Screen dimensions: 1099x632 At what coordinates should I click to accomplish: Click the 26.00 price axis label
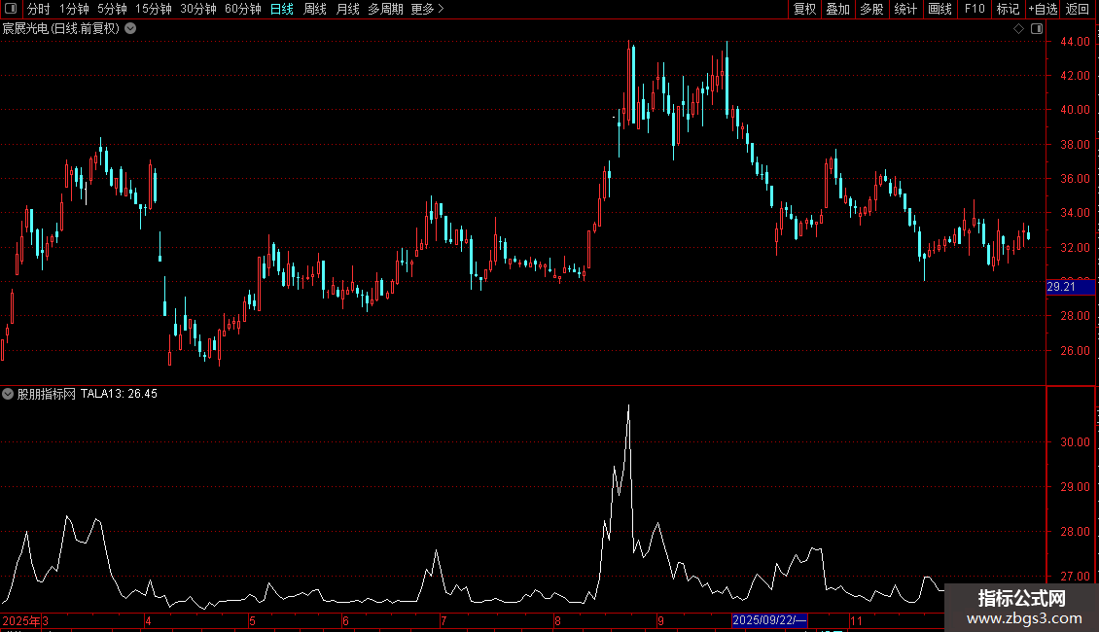click(1075, 350)
